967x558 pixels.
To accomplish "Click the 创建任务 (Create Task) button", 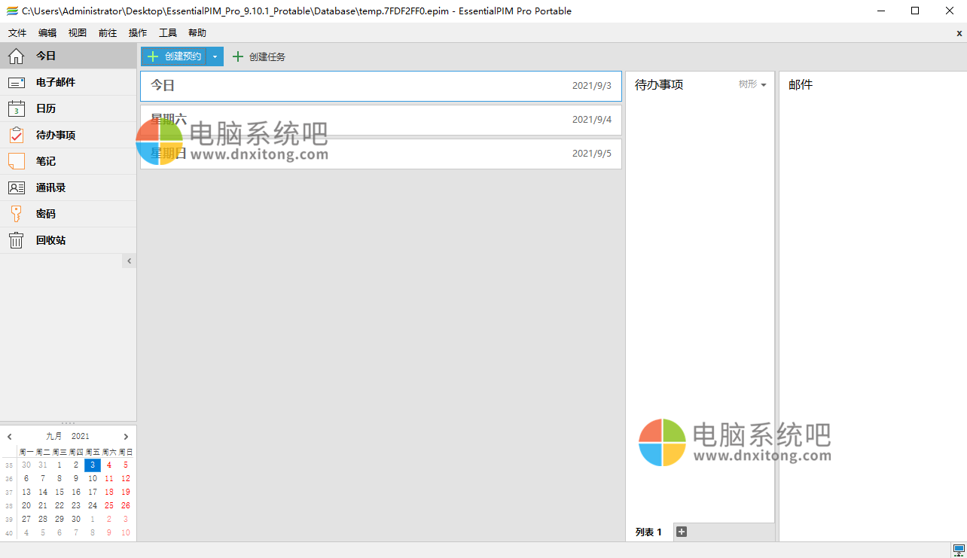I will pyautogui.click(x=259, y=56).
